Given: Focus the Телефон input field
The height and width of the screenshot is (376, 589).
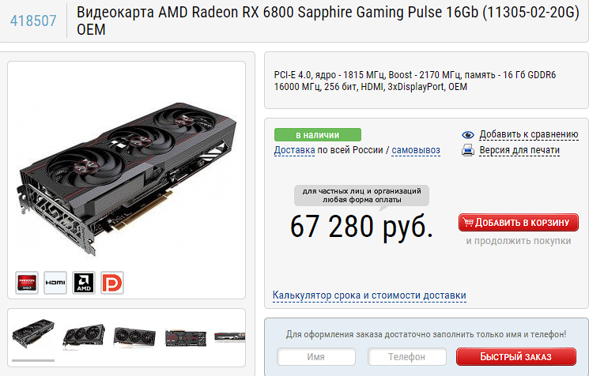Looking at the screenshot, I should (x=407, y=356).
